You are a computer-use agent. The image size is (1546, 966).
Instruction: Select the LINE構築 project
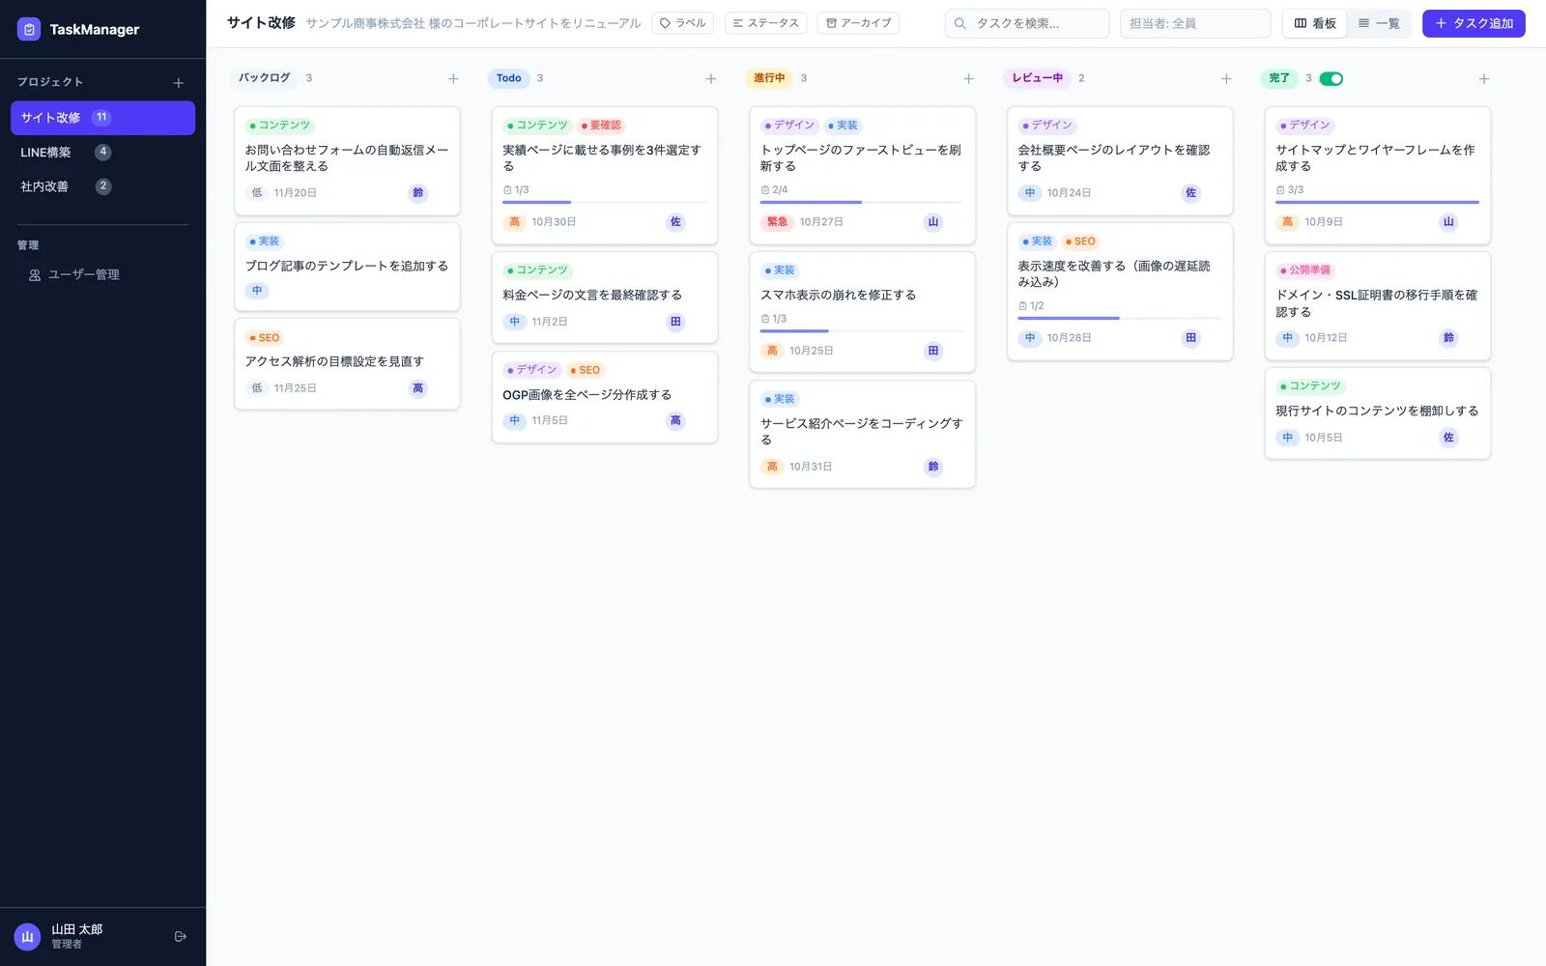point(102,152)
